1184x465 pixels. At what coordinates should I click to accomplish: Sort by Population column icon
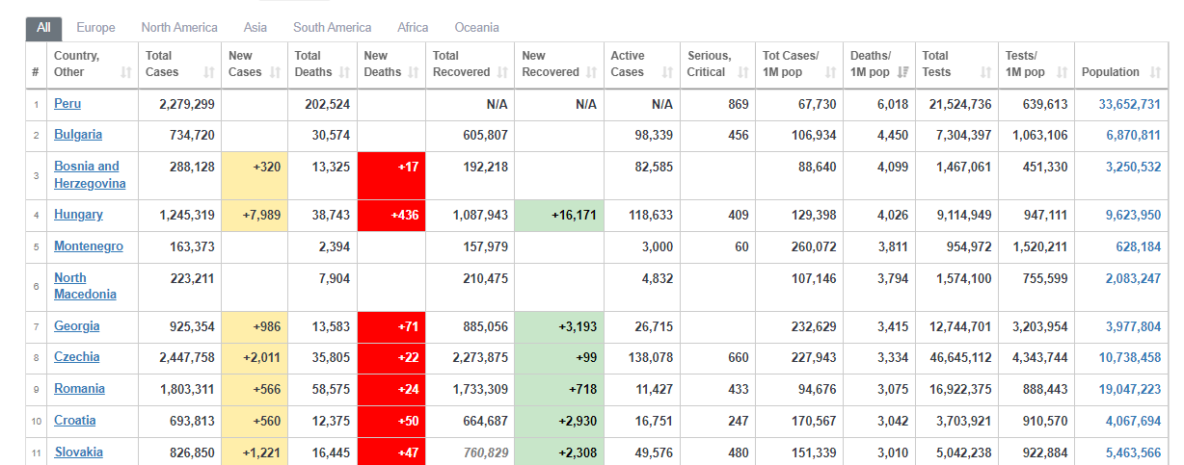pyautogui.click(x=1156, y=72)
